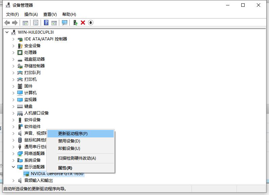
Task: Click the Back arrow in toolbar
Action: pos(7,23)
